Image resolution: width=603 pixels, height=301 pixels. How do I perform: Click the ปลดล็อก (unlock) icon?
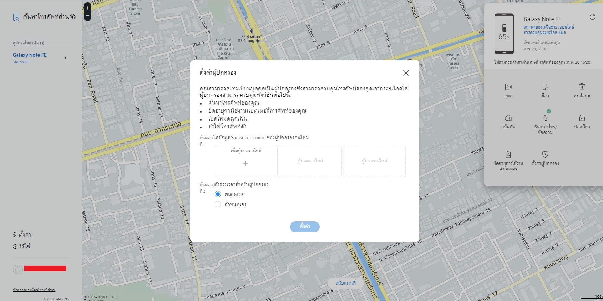coord(582,118)
